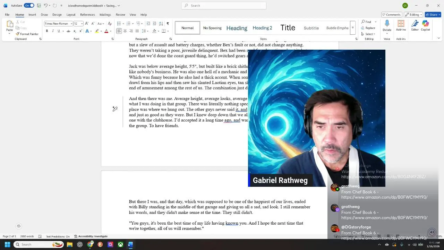Apply subscript formatting
This screenshot has height=250, width=444.
coord(74,31)
